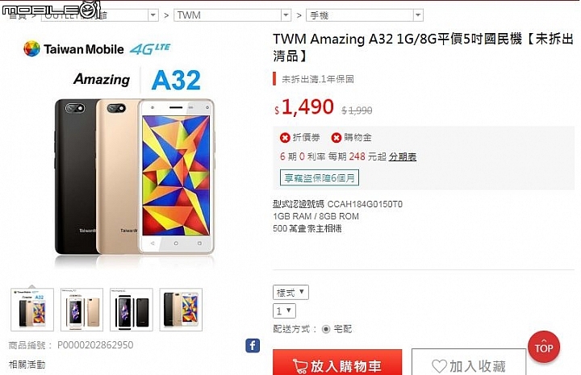Click the Mobile01 watermark logo
This screenshot has width=581, height=375.
(x=51, y=9)
